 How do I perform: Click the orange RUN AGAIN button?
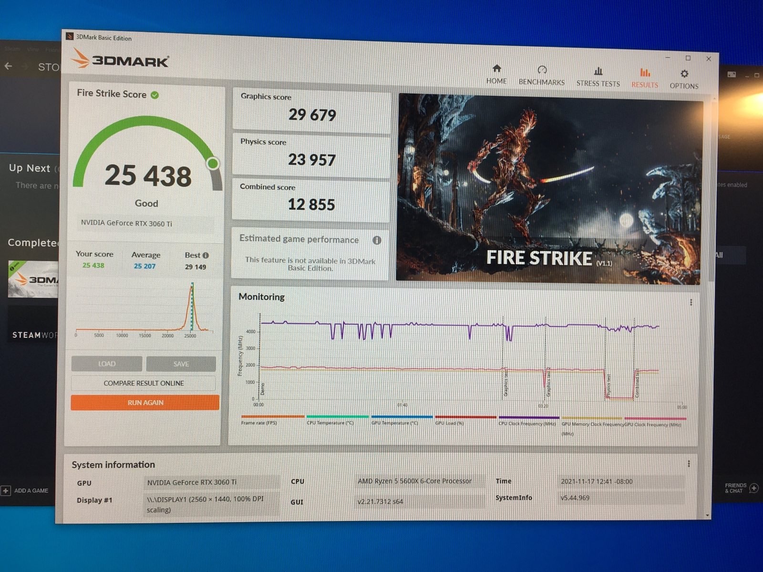click(145, 402)
